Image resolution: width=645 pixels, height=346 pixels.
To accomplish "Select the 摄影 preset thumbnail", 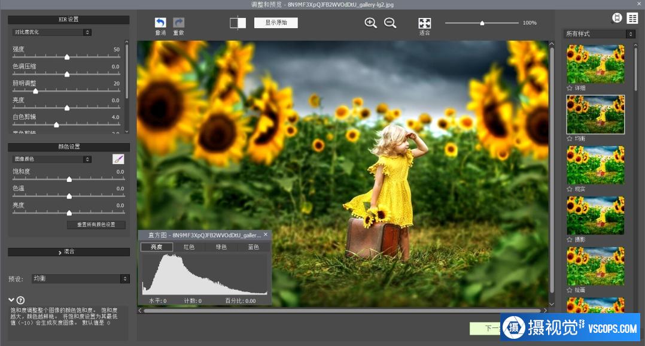I will pyautogui.click(x=595, y=215).
